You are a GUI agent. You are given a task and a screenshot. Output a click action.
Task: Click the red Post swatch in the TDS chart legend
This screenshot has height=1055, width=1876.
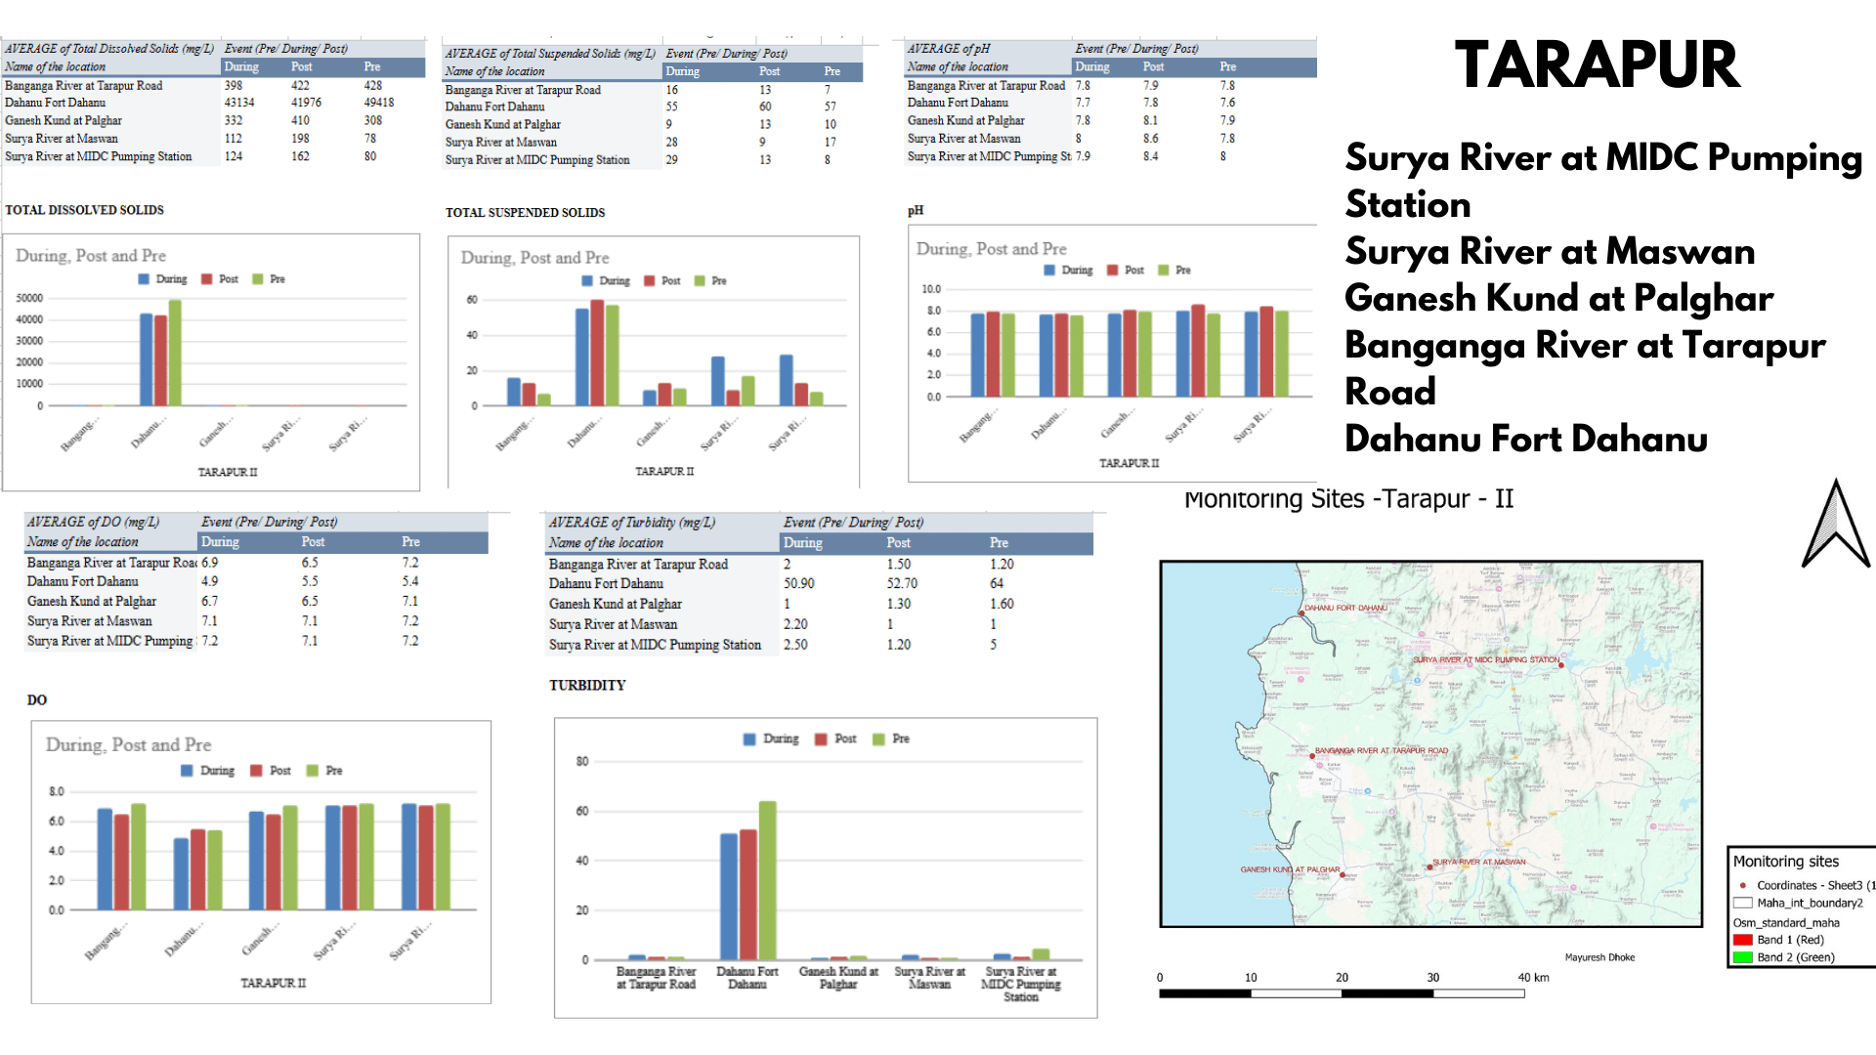(207, 279)
